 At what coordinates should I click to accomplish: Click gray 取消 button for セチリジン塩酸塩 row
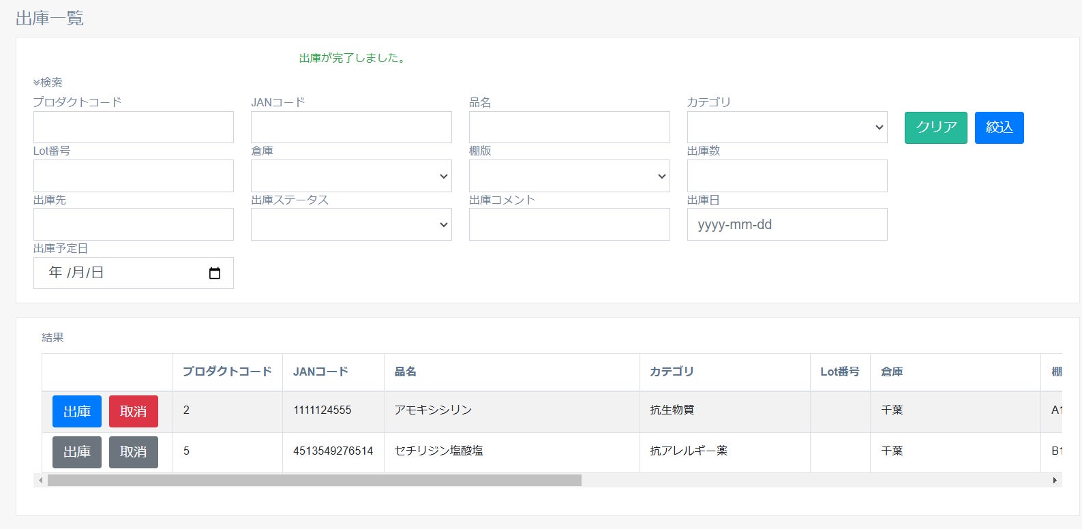coord(133,452)
